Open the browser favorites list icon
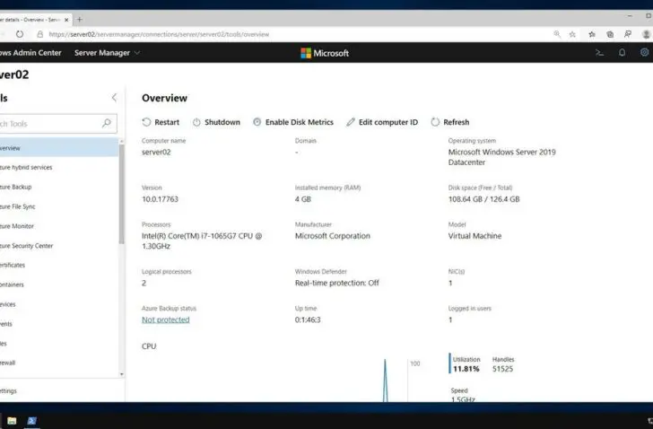The image size is (653, 429). [592, 34]
